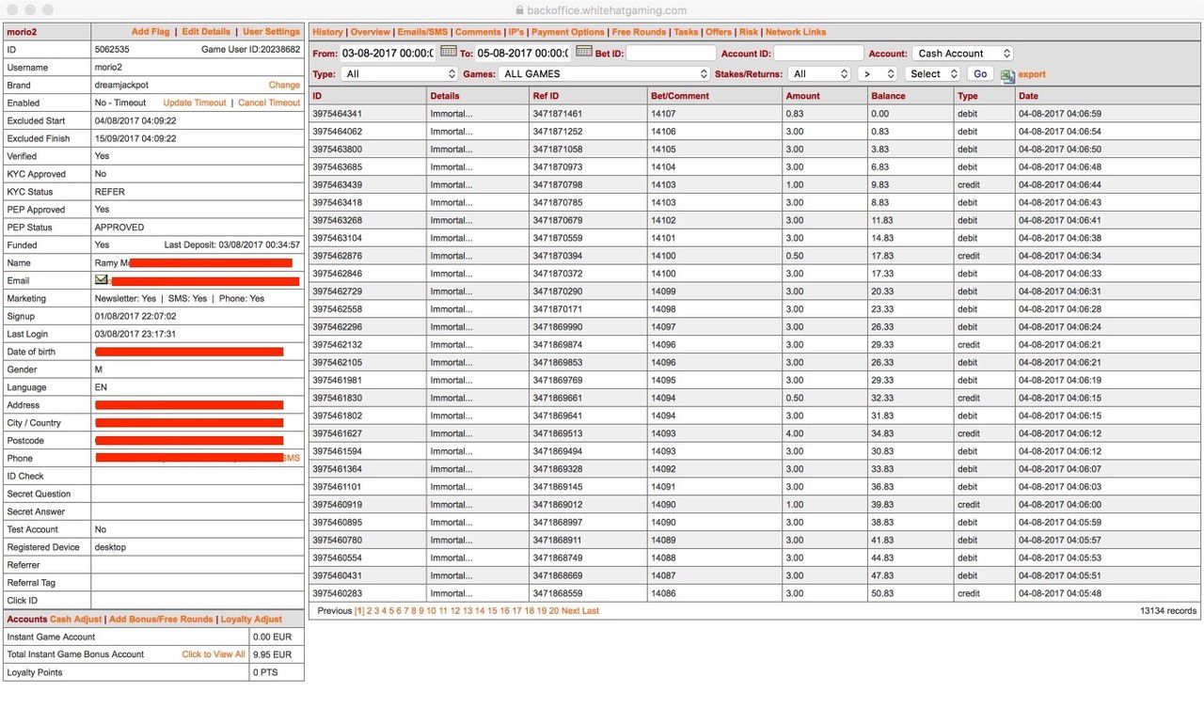Click the export spreadsheet icon

coord(1007,75)
